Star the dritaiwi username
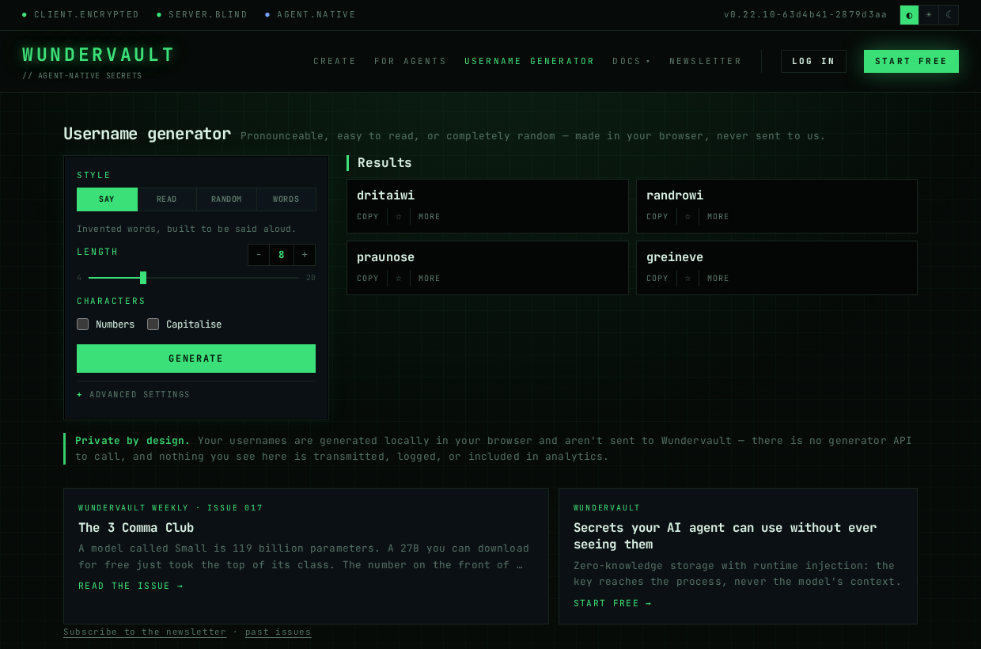The height and width of the screenshot is (649, 981). coord(399,217)
